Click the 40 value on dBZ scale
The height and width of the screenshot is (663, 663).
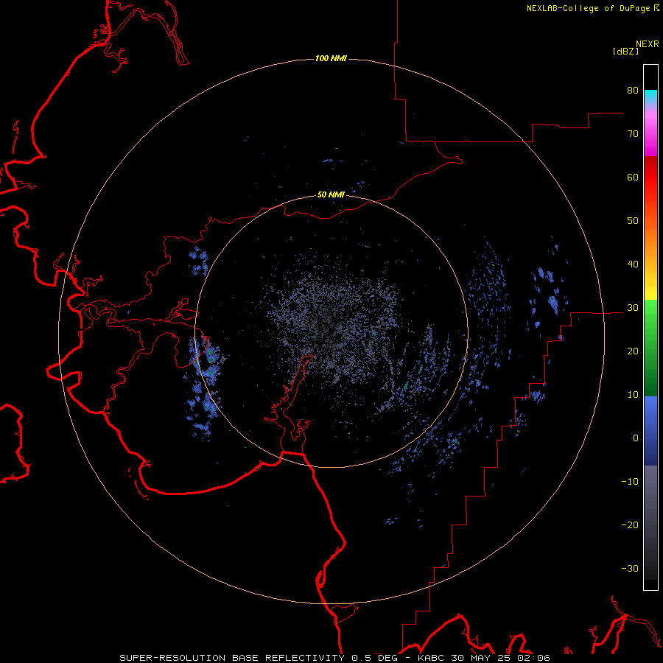tap(633, 264)
